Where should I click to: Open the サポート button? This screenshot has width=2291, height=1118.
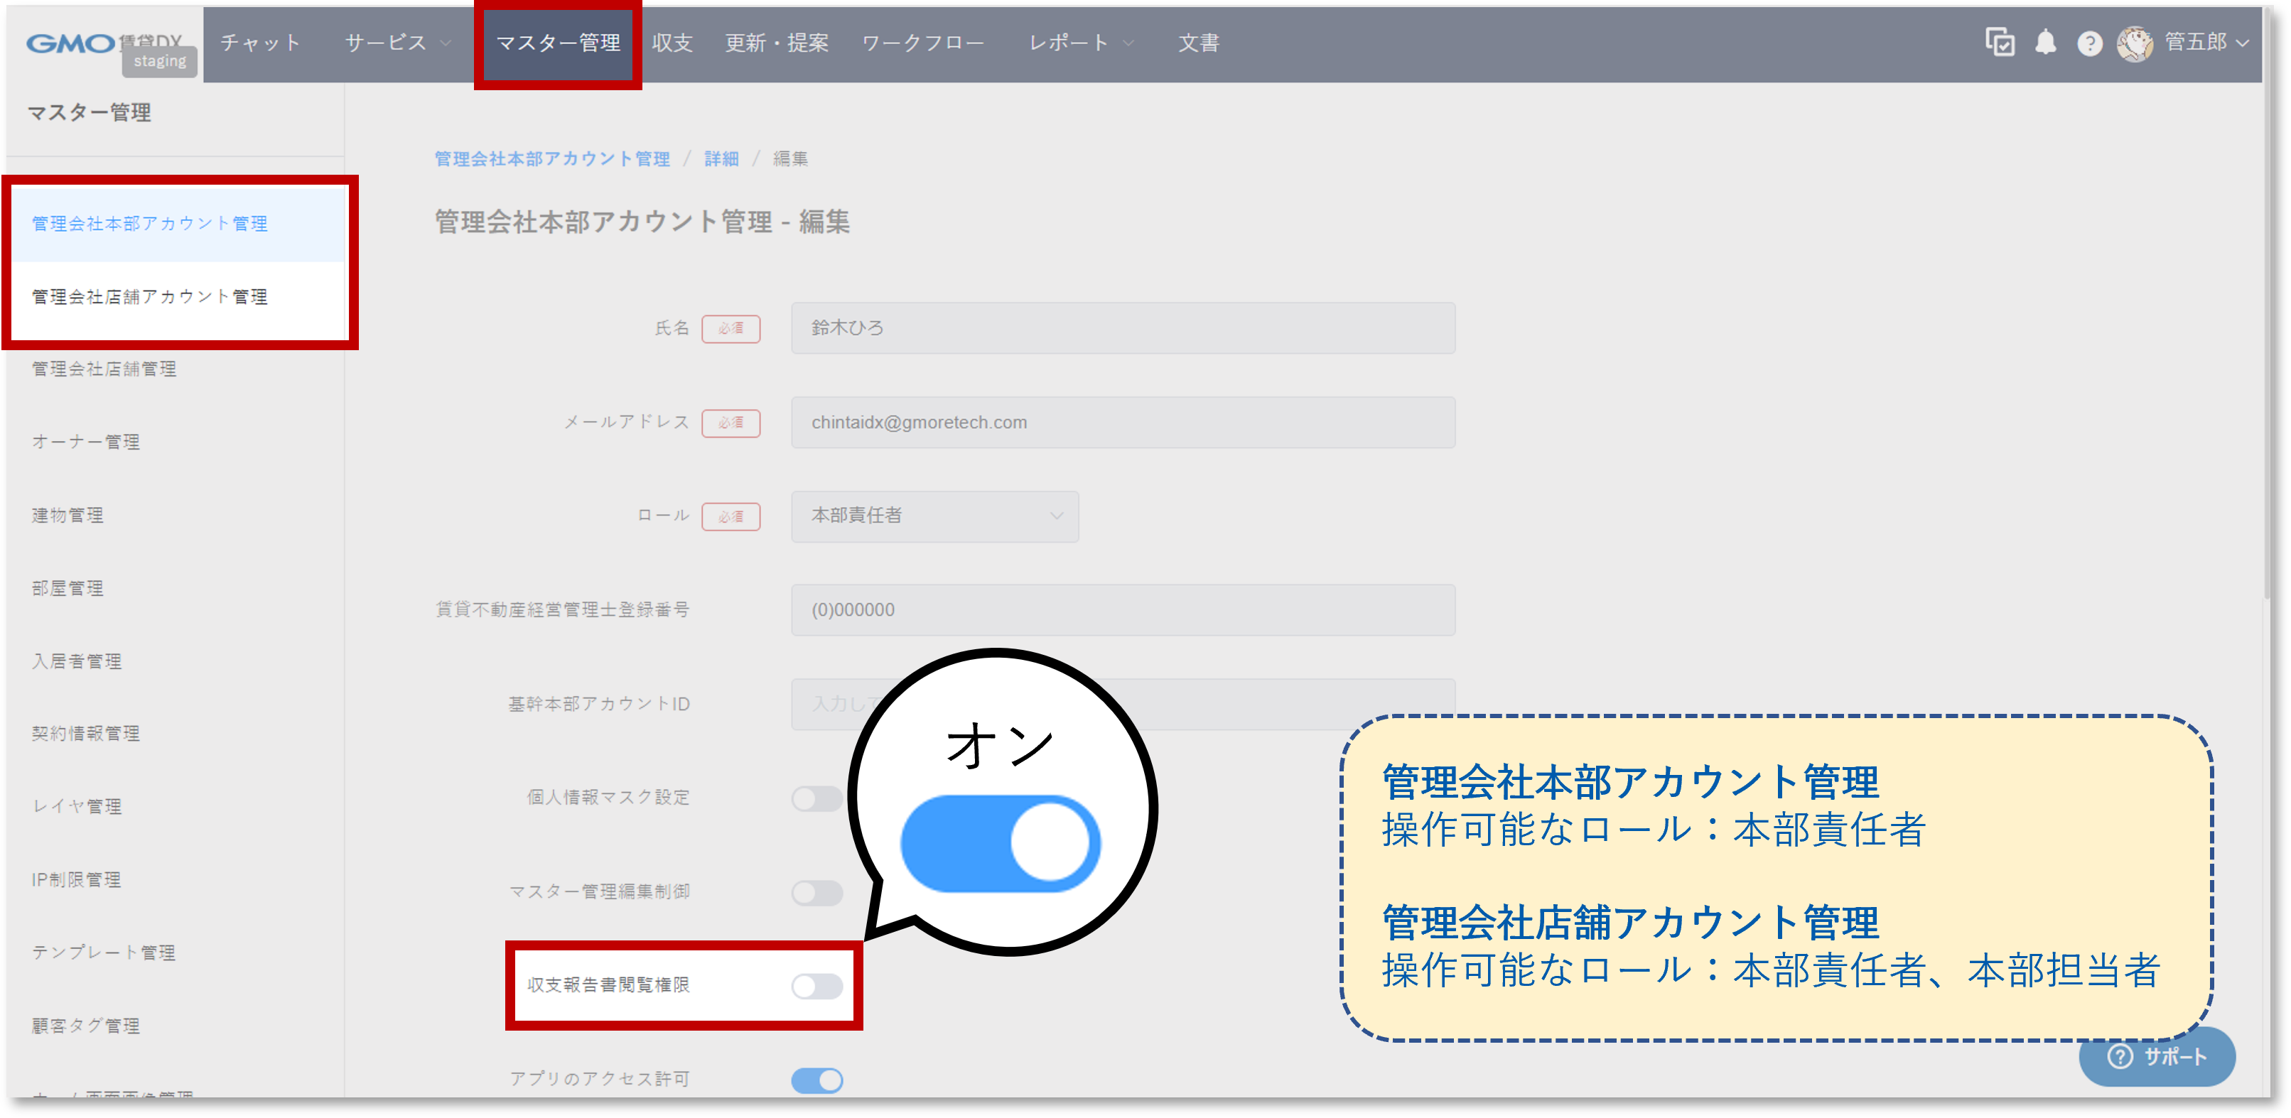[2157, 1055]
